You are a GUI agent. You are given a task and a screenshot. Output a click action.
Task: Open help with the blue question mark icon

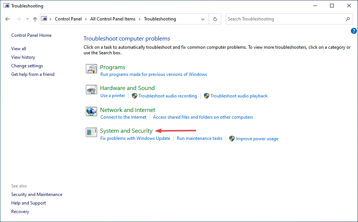354,31
